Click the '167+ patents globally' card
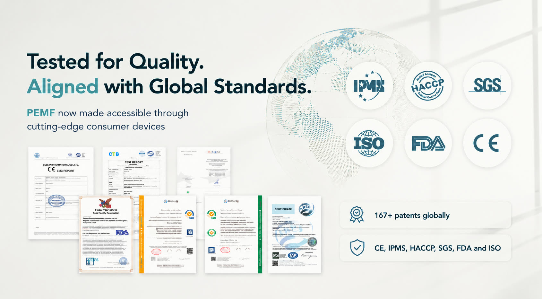The height and width of the screenshot is (299, 542). [425, 215]
